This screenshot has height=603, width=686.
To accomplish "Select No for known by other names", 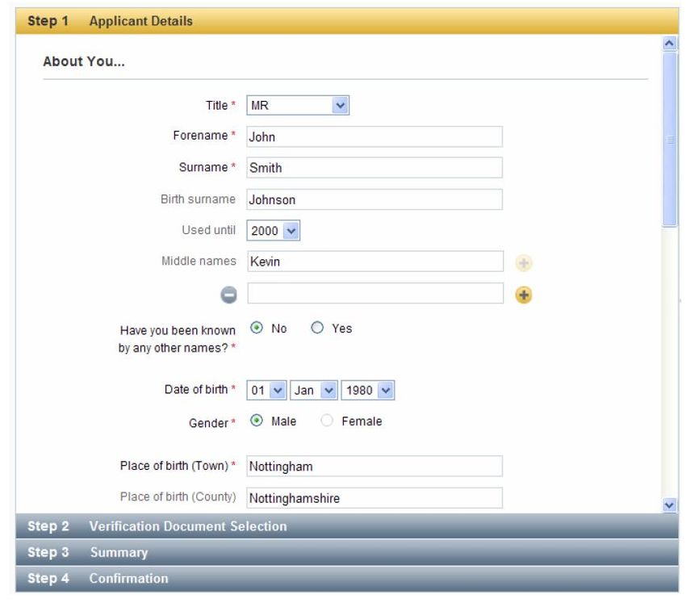I will click(257, 328).
